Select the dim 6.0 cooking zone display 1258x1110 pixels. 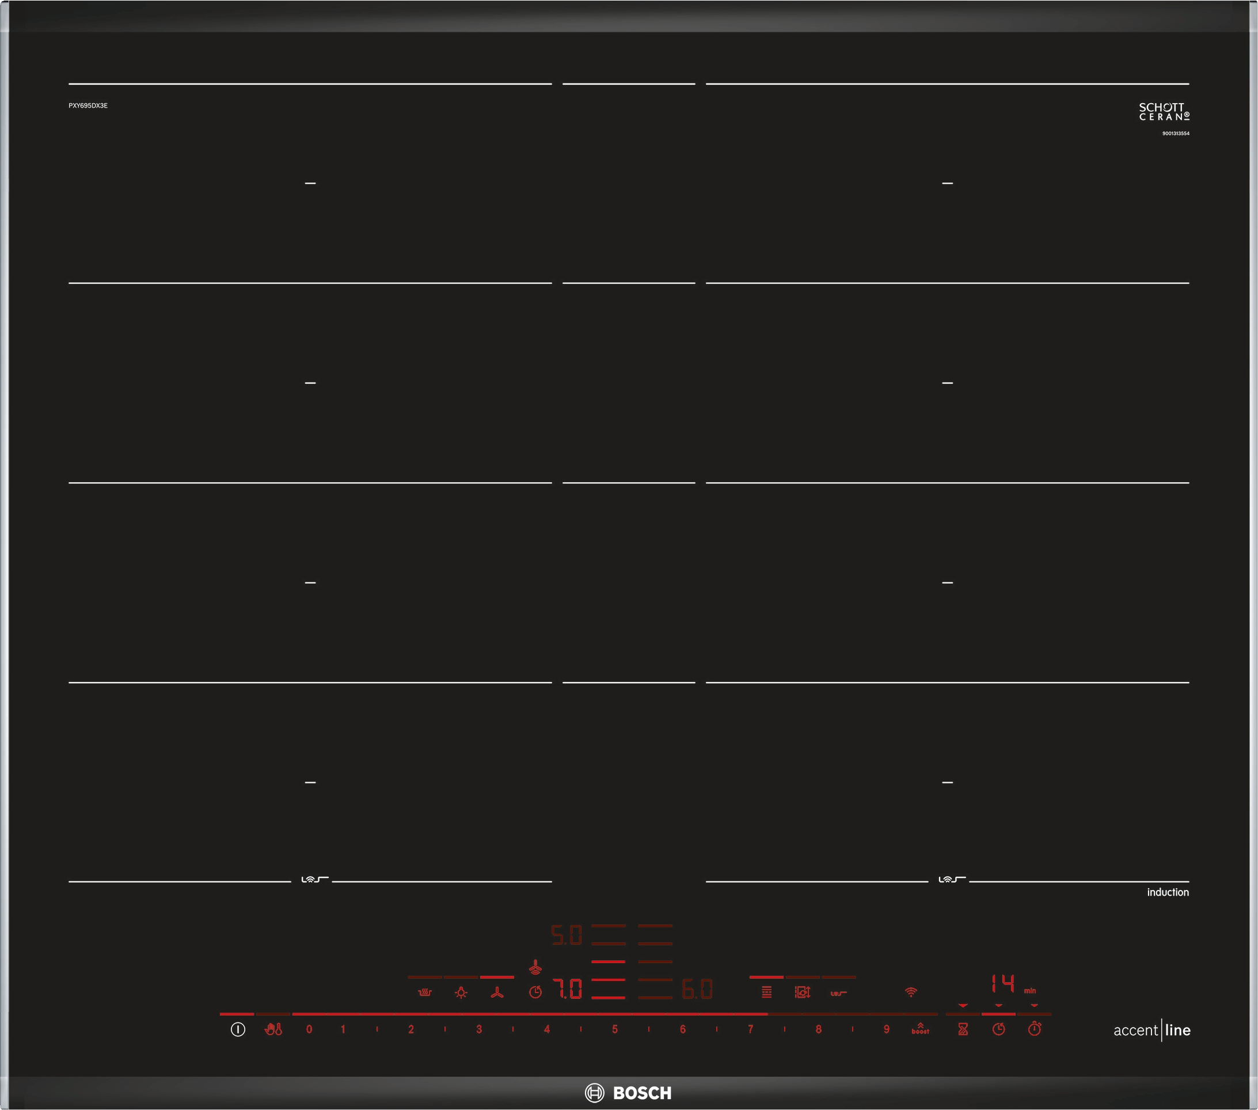tap(697, 990)
